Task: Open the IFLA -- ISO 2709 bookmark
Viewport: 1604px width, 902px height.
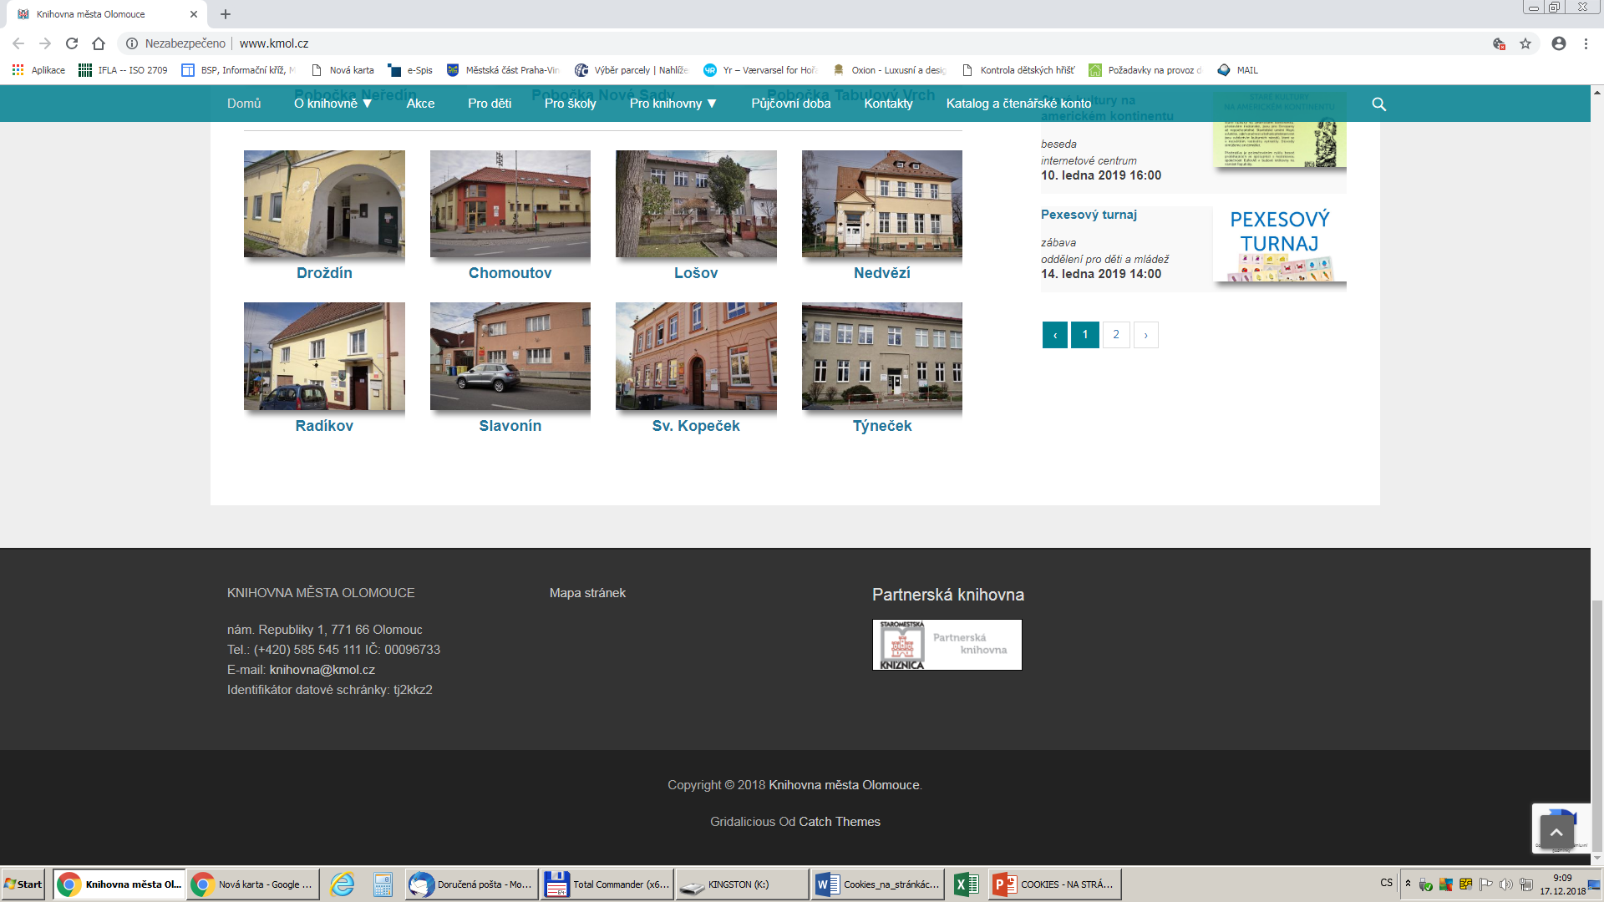Action: click(x=123, y=70)
